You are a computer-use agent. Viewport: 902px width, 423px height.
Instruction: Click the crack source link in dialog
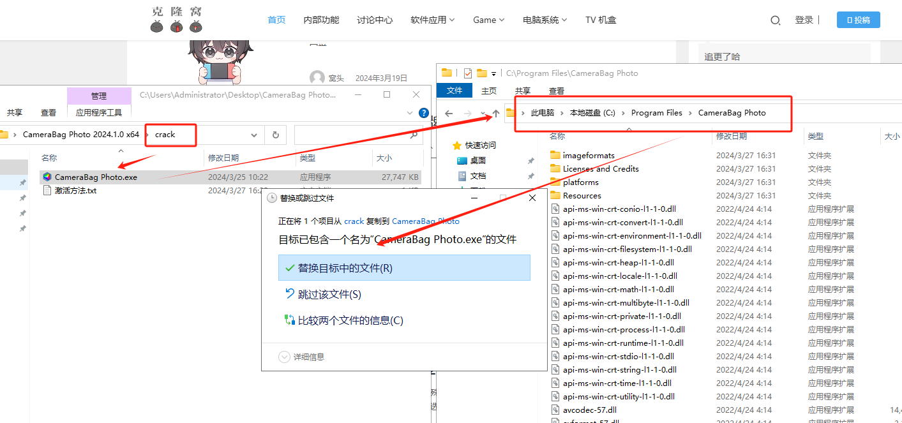coord(354,221)
